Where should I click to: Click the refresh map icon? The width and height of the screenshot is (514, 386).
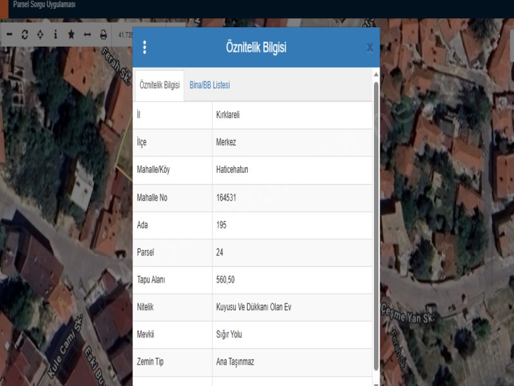pyautogui.click(x=25, y=35)
